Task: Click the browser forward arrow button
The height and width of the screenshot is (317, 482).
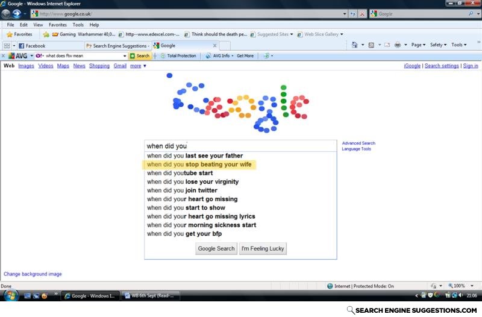Action: coord(16,13)
